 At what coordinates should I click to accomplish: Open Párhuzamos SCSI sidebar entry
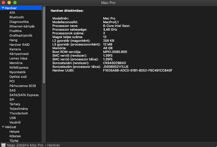coord(23,86)
